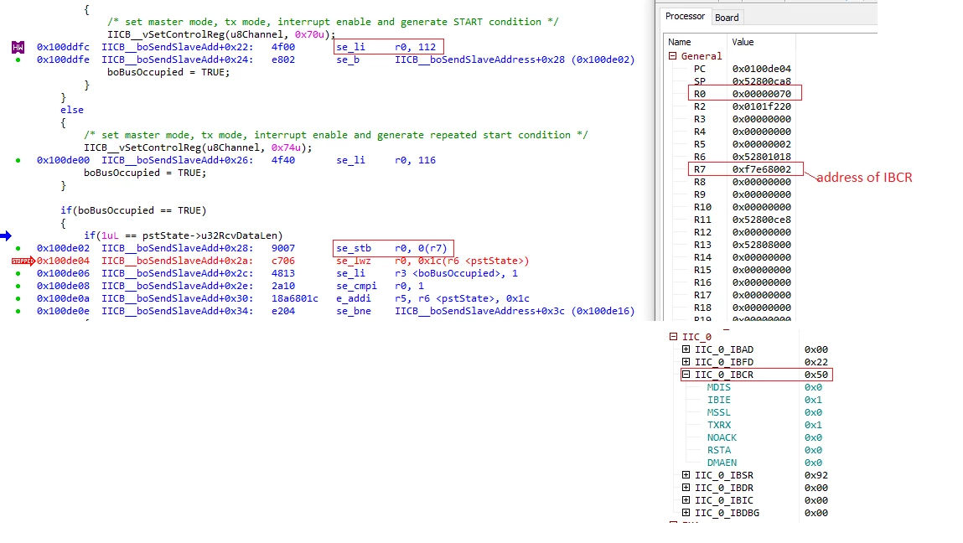Switch to the Board tab
The height and width of the screenshot is (543, 963).
(727, 18)
